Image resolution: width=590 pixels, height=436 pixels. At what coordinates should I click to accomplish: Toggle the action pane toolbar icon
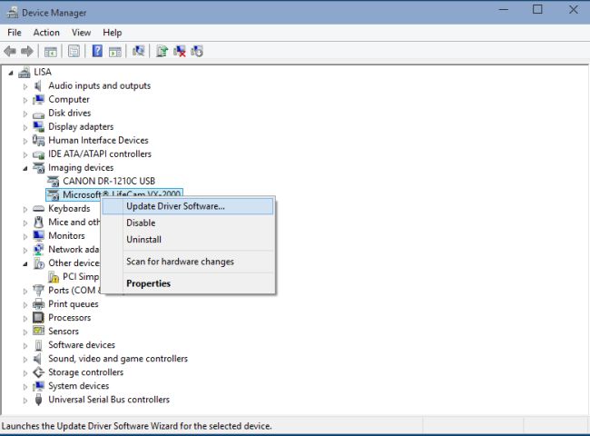click(x=115, y=51)
